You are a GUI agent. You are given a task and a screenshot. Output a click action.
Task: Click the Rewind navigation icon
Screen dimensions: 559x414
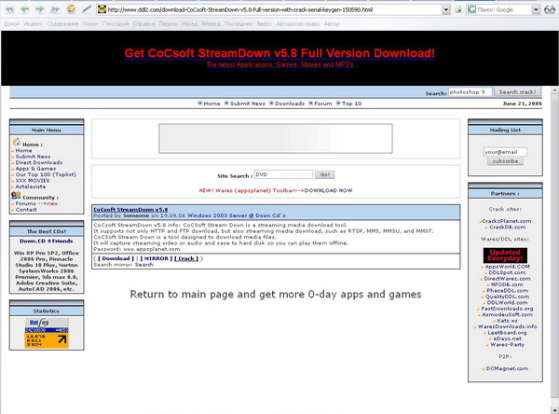coord(9,9)
